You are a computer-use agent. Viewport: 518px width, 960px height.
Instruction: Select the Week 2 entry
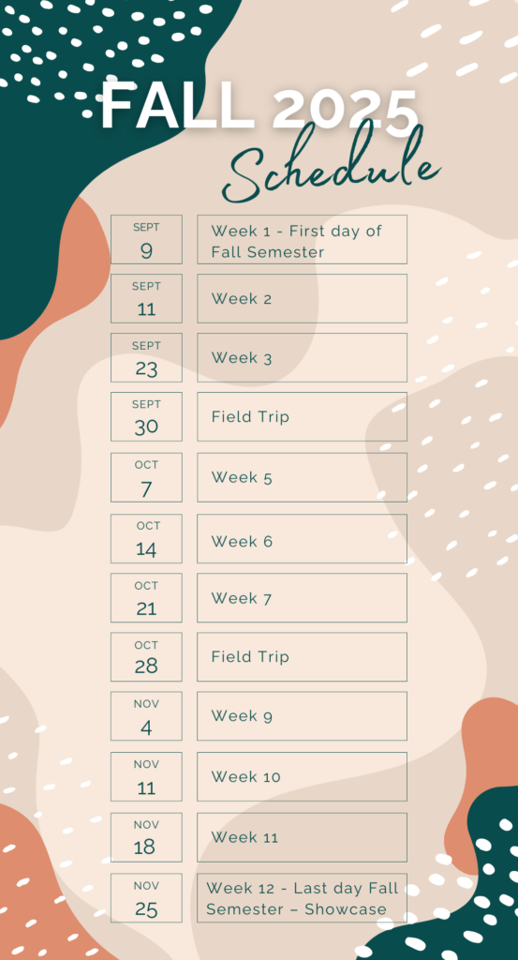click(303, 299)
